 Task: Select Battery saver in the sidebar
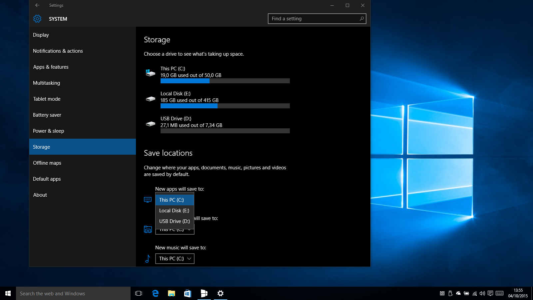(83, 115)
